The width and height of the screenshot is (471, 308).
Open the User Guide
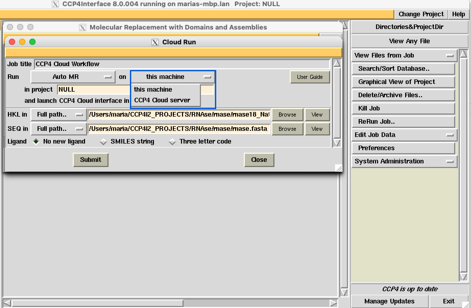[310, 77]
